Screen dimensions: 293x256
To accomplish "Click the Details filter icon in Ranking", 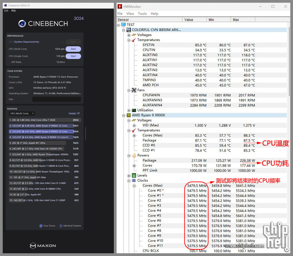I will click(78, 113).
